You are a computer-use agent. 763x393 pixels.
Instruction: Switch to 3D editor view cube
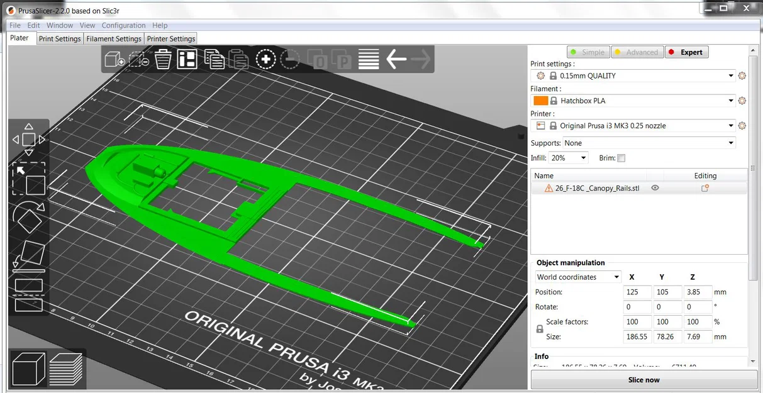29,368
